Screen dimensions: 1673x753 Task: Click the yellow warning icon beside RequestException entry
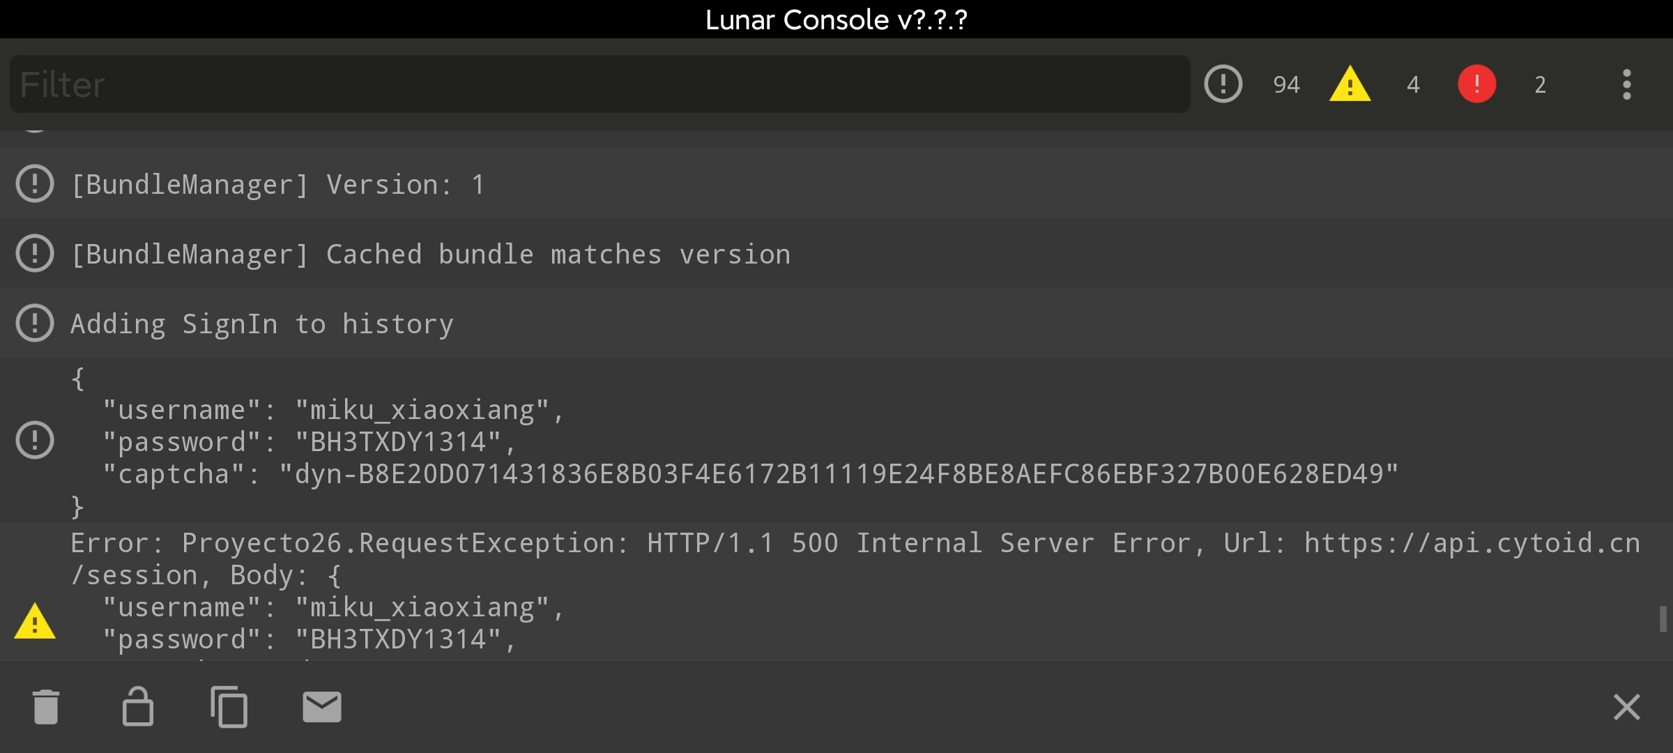(x=34, y=621)
